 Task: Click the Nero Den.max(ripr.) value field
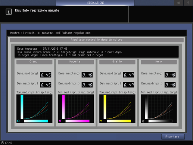click(170, 85)
